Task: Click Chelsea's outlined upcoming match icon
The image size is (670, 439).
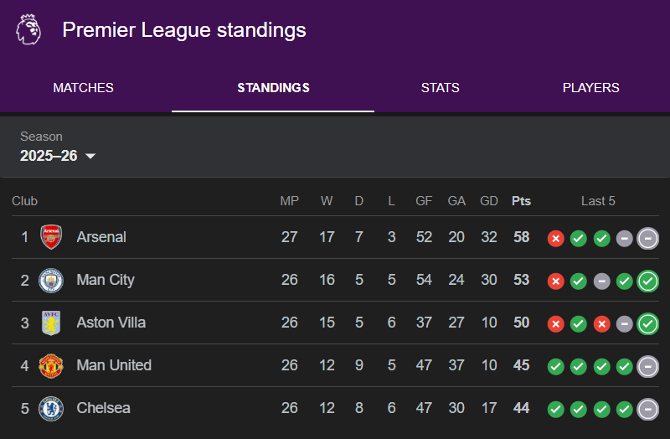Action: 647,409
